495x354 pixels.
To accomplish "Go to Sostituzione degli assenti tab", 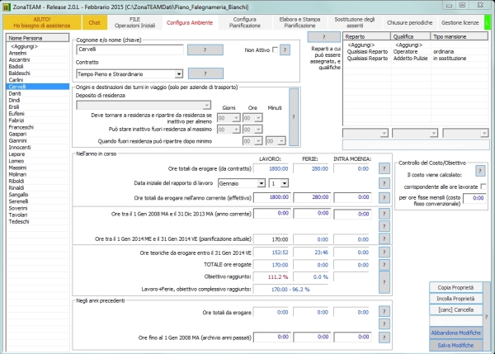I will pyautogui.click(x=355, y=22).
